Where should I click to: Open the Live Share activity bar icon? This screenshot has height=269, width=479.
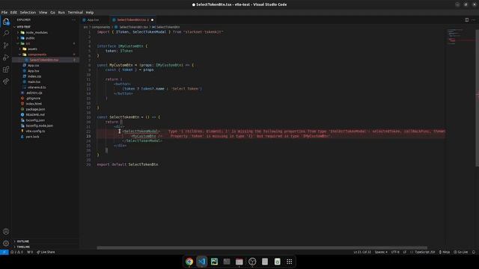[6, 81]
